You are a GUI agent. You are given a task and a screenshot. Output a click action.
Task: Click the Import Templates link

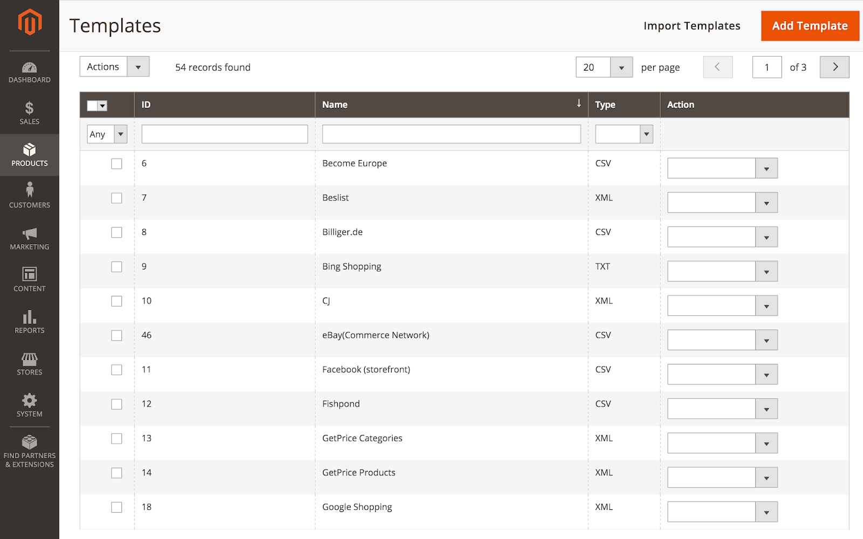692,26
